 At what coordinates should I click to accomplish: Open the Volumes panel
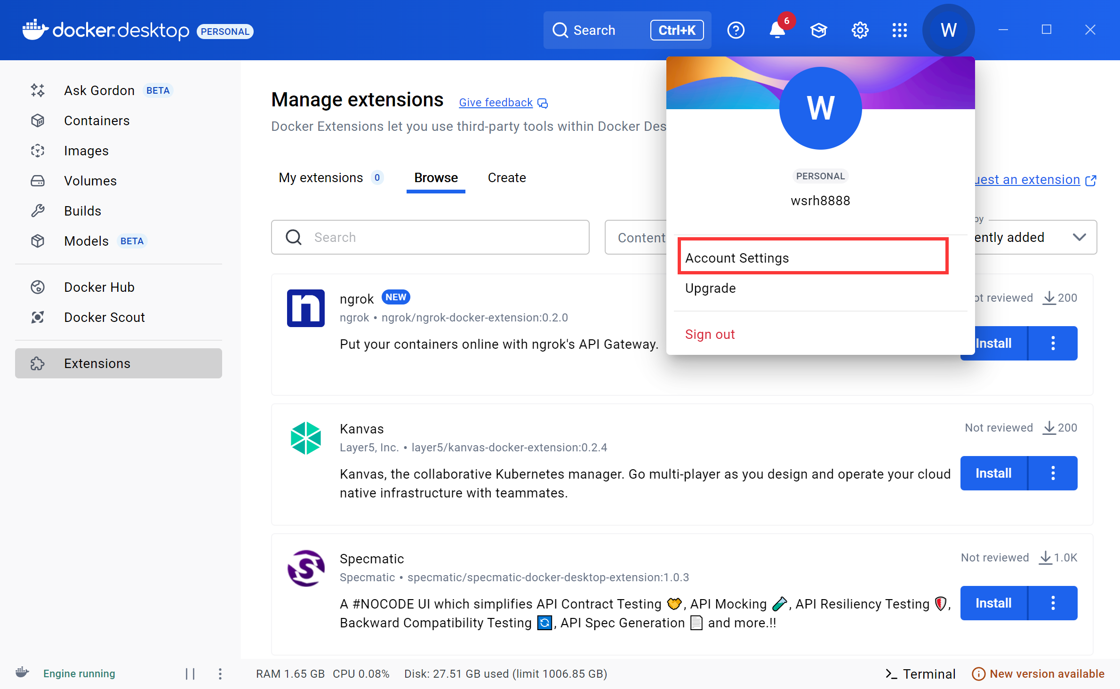coord(90,181)
